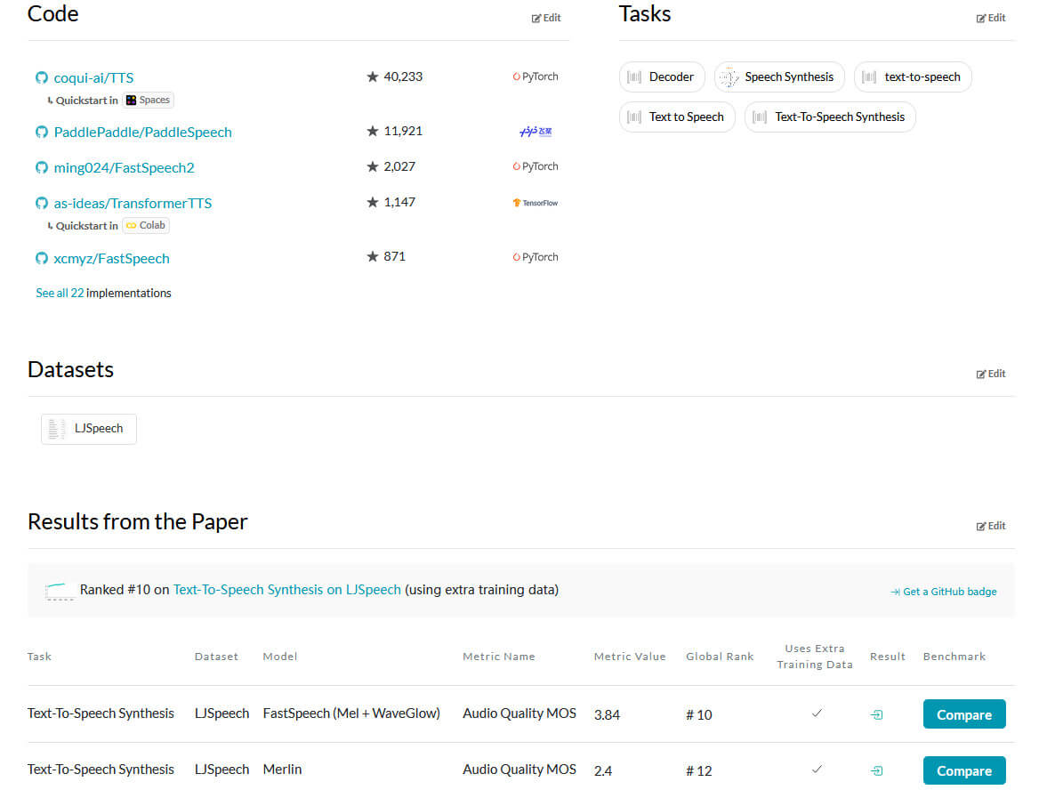Click extra training data checkmark in FastSpeech row
This screenshot has width=1063, height=798.
[817, 713]
